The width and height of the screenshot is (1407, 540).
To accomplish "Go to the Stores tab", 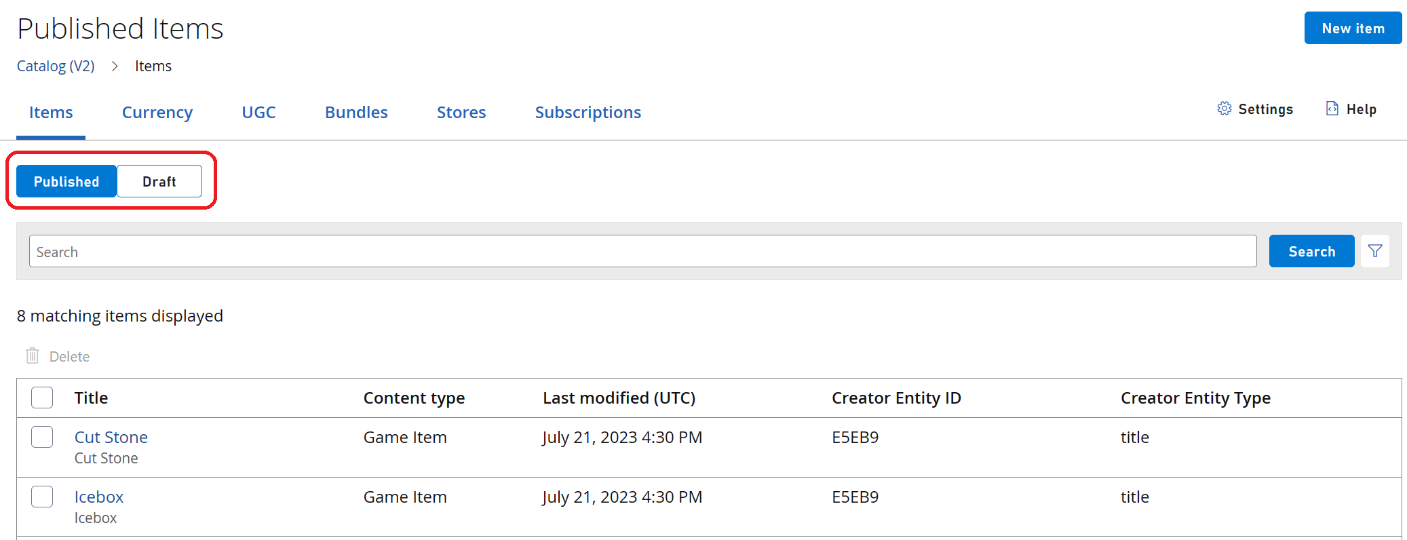I will (461, 112).
